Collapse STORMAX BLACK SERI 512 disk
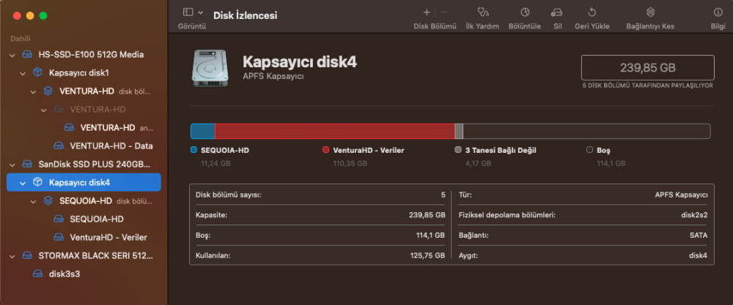The image size is (733, 305). point(12,256)
